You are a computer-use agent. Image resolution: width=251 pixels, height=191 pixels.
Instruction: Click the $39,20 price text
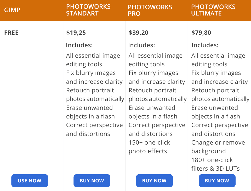(x=138, y=33)
